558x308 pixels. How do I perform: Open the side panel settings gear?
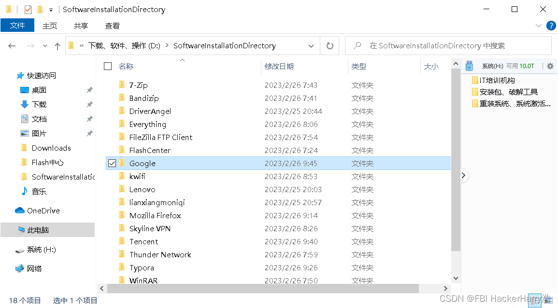point(550,66)
